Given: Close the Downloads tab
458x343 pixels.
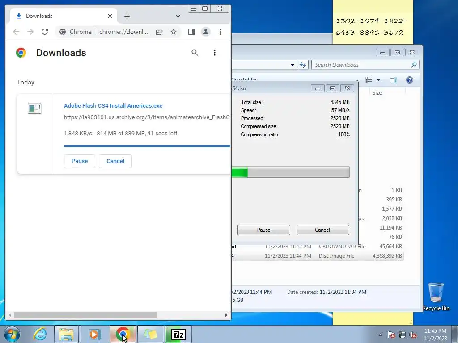Looking at the screenshot, I should [x=110, y=16].
